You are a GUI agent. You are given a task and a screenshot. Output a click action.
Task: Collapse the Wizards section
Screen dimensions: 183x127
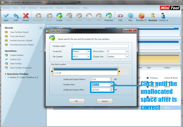click(41, 28)
